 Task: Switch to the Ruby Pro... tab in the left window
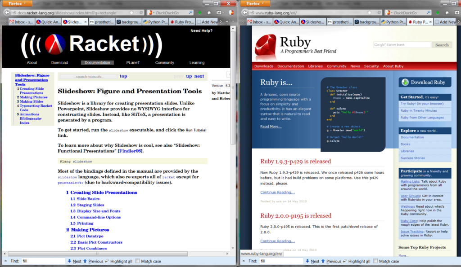coord(182,22)
